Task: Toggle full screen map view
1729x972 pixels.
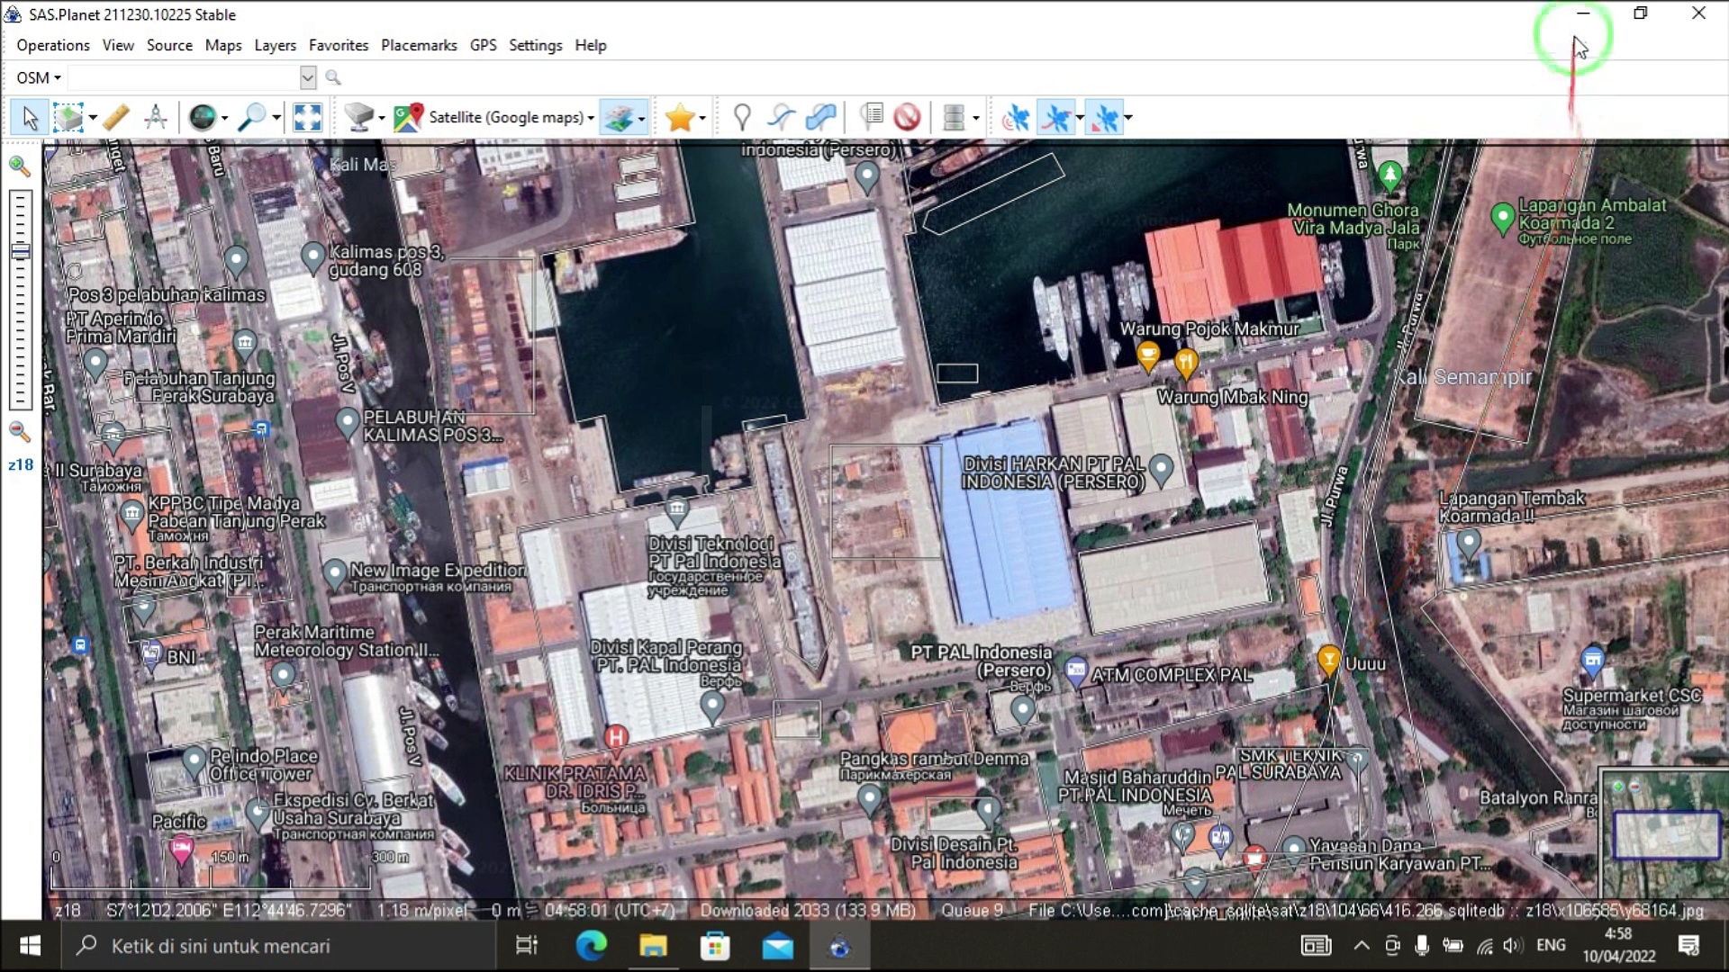Action: [x=307, y=117]
